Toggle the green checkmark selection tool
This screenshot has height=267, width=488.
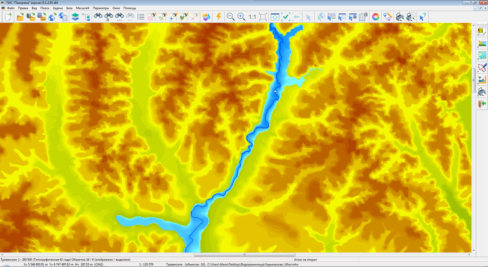tap(286, 17)
